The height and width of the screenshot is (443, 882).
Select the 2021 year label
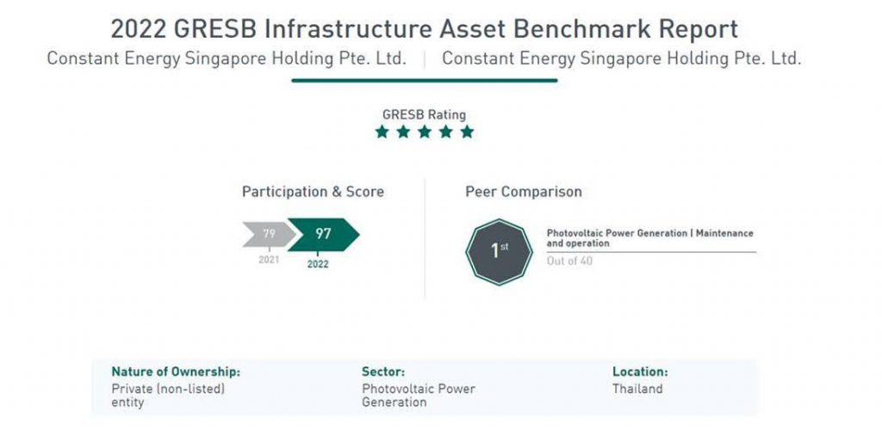[269, 260]
